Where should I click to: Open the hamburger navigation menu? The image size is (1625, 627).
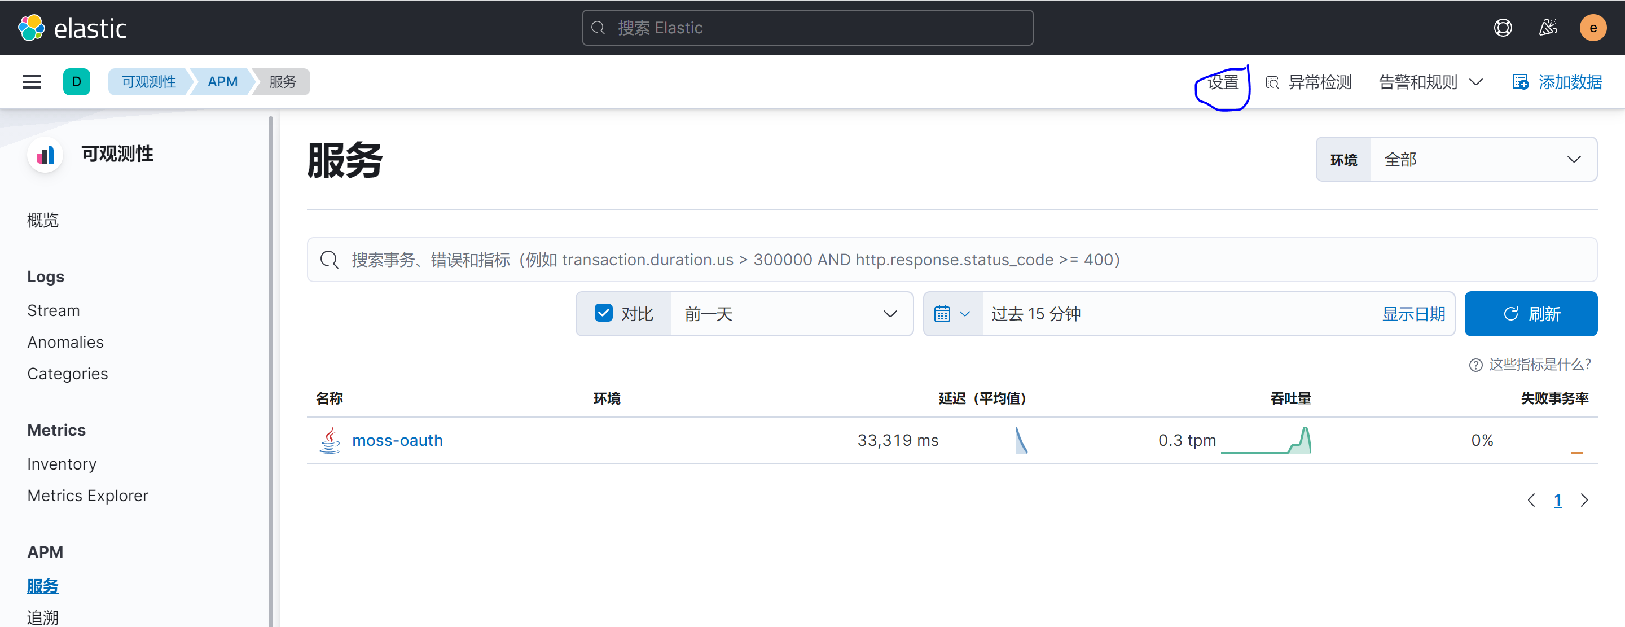[31, 81]
